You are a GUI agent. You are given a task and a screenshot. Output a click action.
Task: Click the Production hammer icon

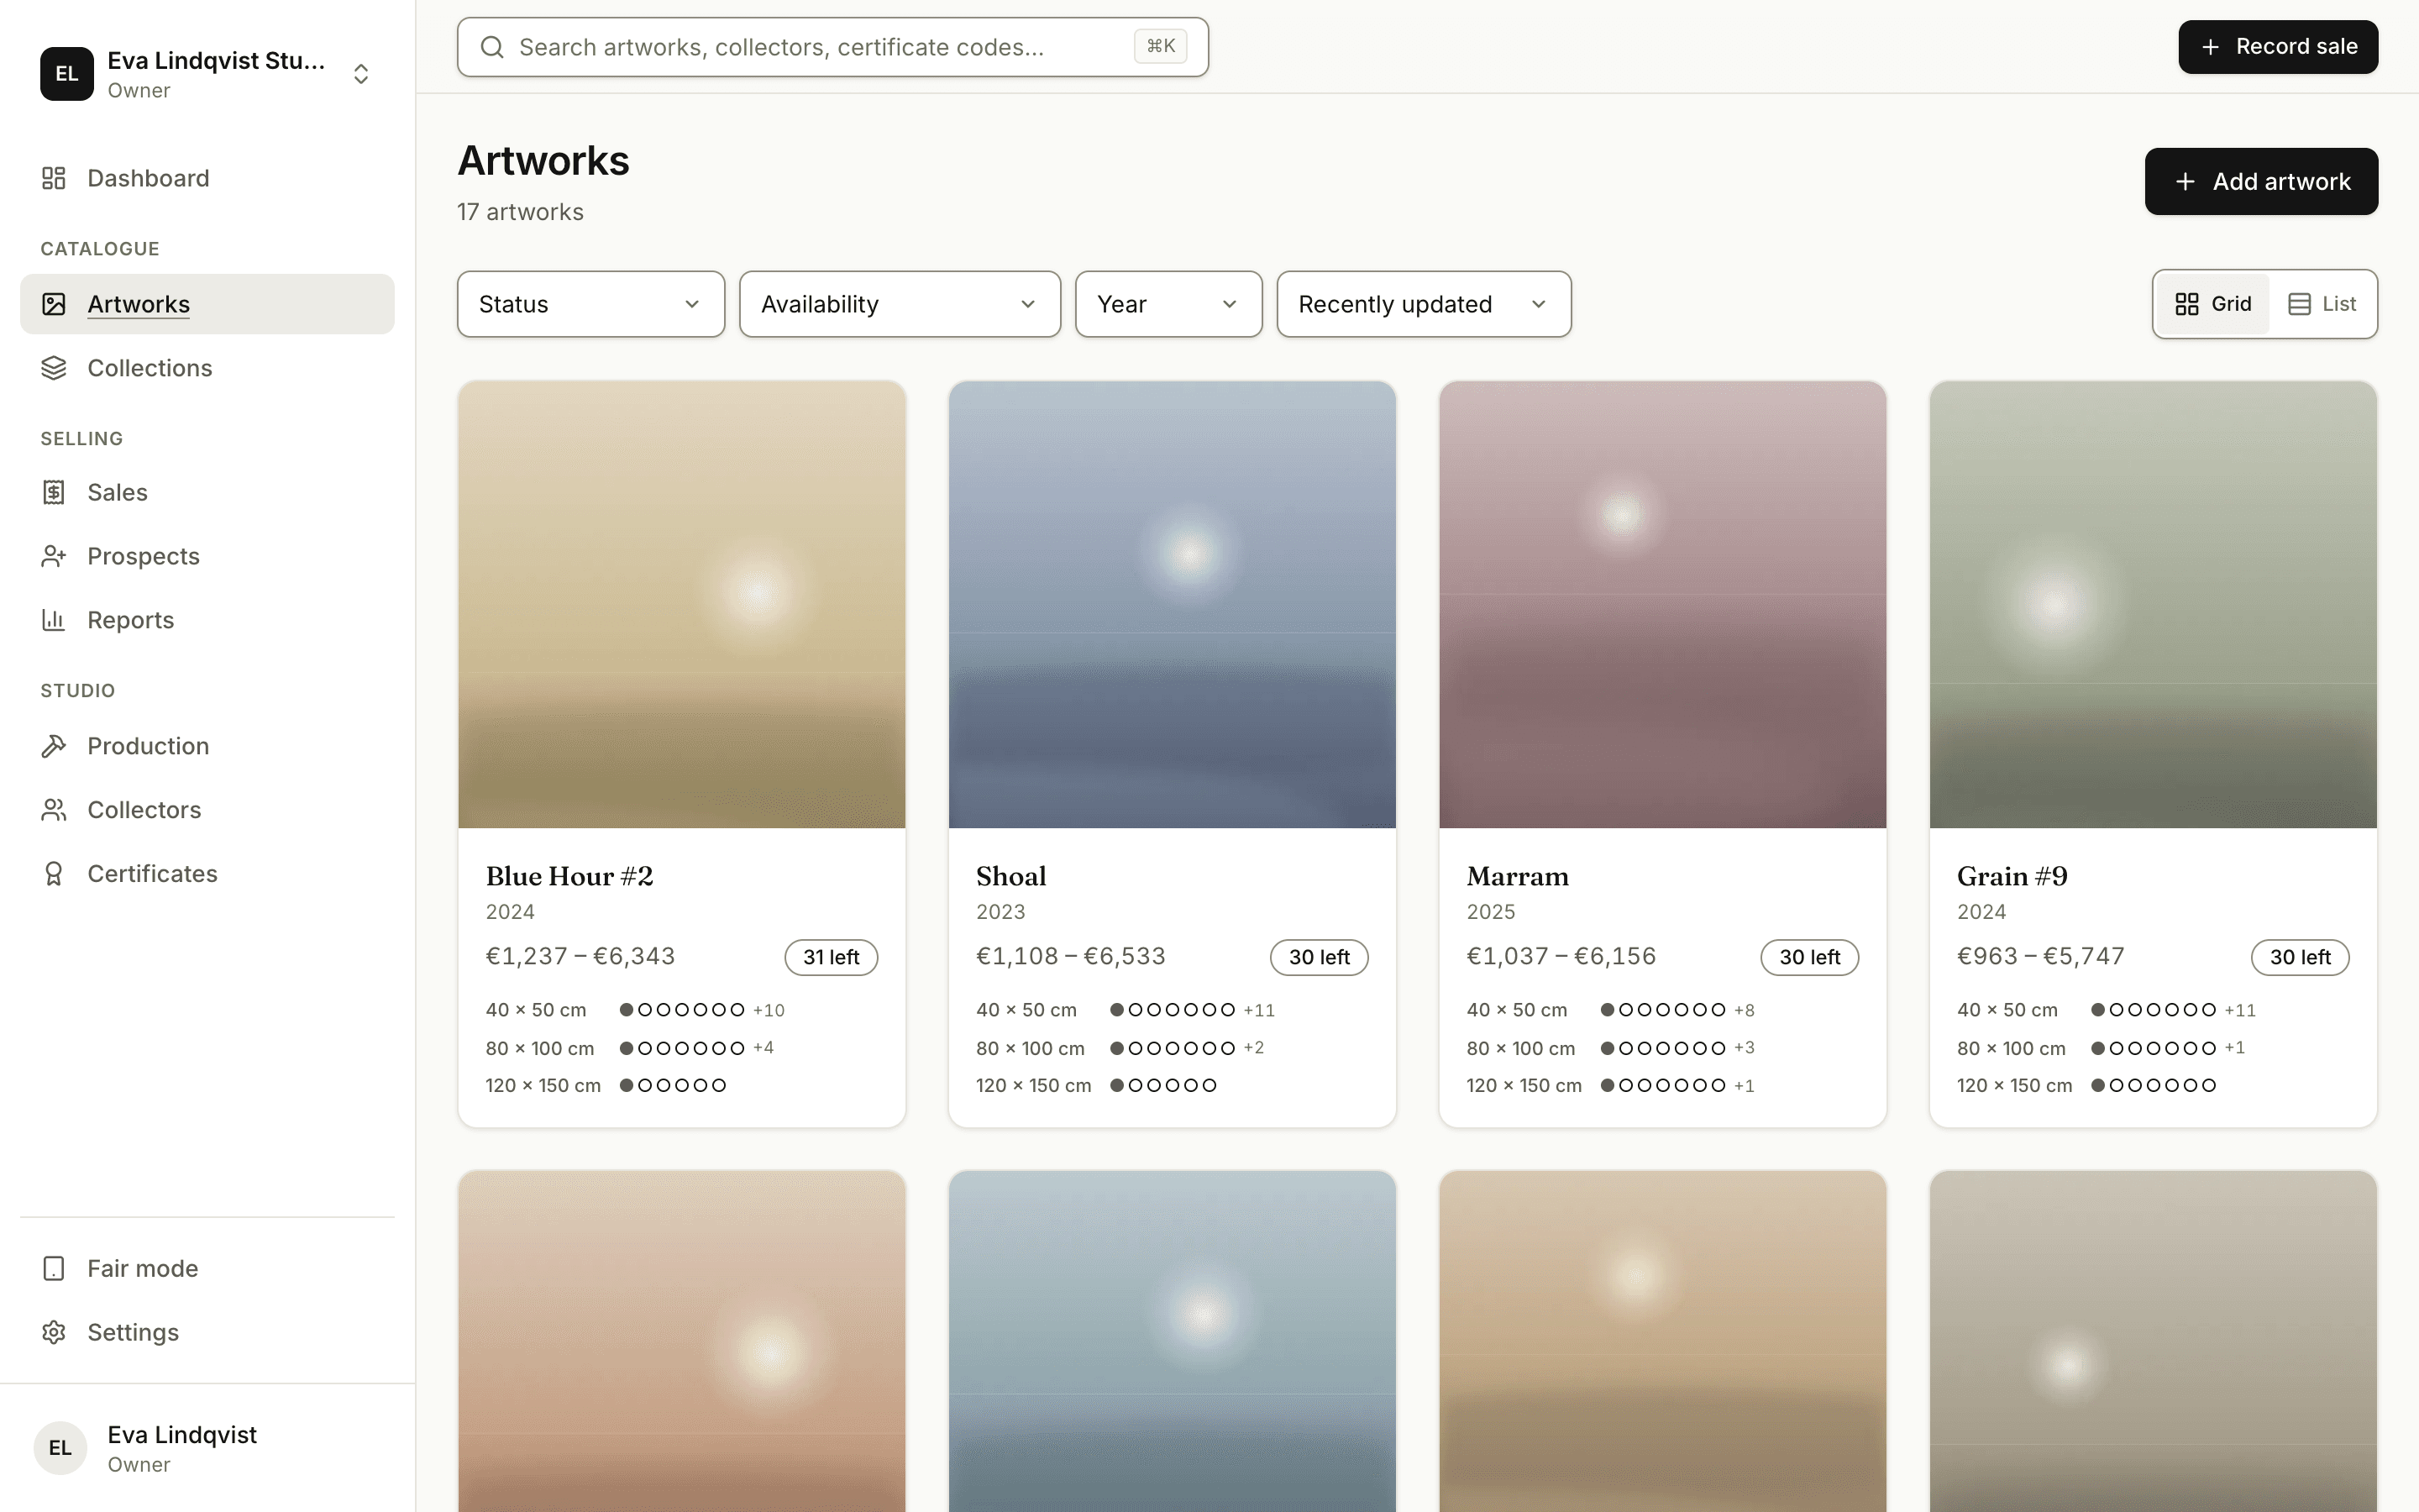pyautogui.click(x=54, y=746)
